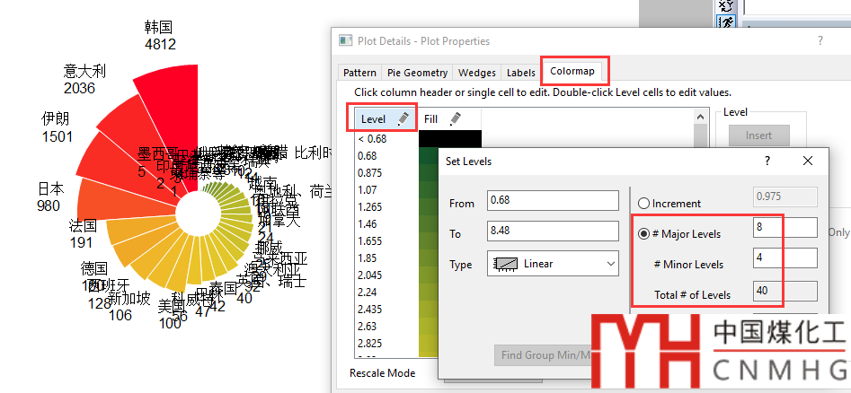Click the black fill swatch for < 0.68
This screenshot has width=851, height=393.
point(449,138)
